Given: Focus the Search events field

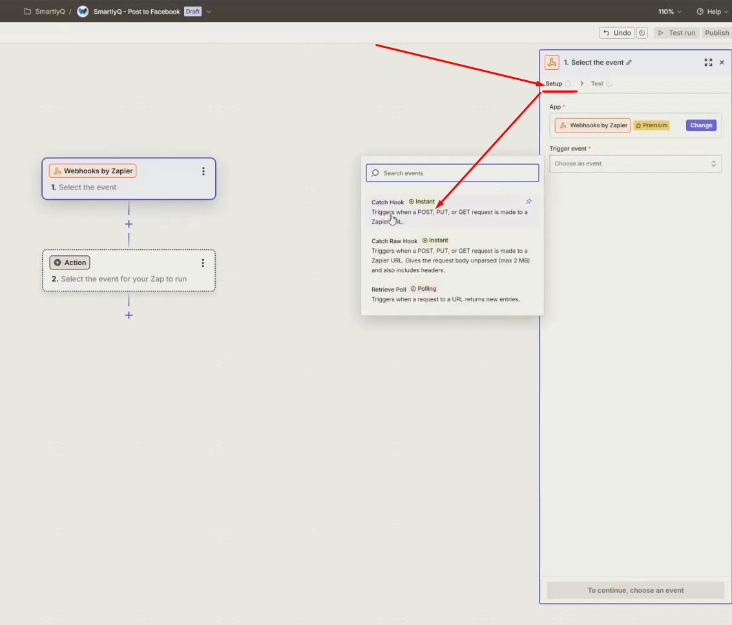Looking at the screenshot, I should (452, 173).
